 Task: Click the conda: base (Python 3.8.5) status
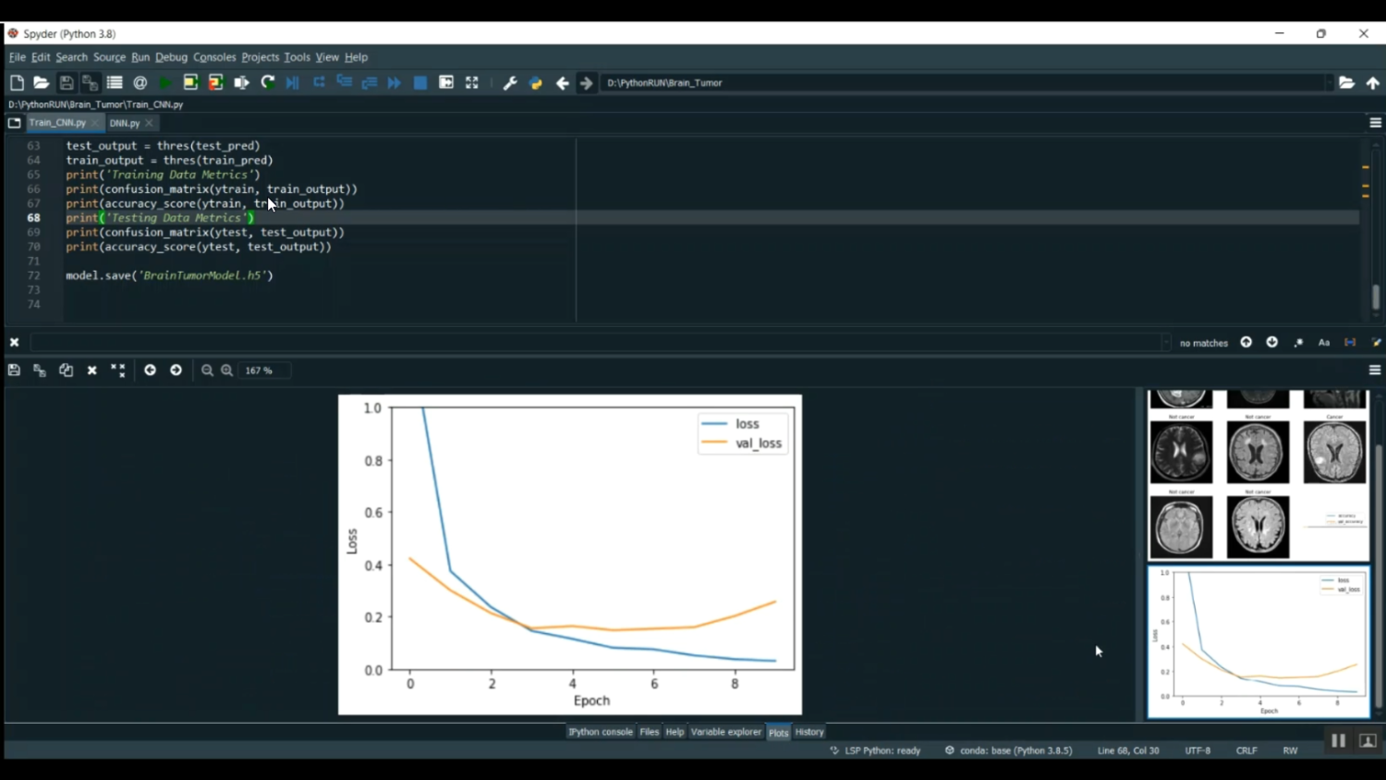click(x=1008, y=750)
